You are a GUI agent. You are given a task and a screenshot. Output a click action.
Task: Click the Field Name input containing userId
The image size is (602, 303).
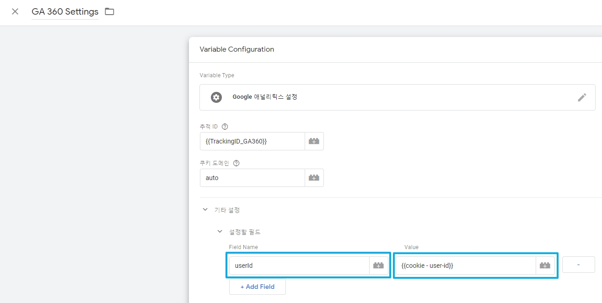299,266
